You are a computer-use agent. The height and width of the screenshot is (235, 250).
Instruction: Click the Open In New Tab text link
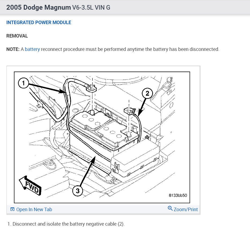click(x=34, y=209)
